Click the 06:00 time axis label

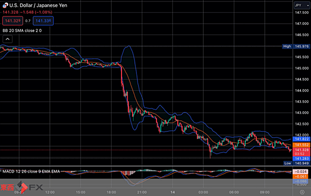point(234,192)
